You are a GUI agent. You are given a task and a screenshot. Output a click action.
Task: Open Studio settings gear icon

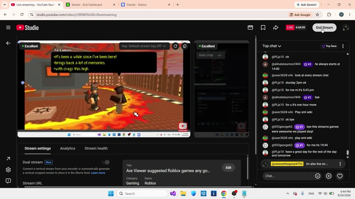(8, 170)
